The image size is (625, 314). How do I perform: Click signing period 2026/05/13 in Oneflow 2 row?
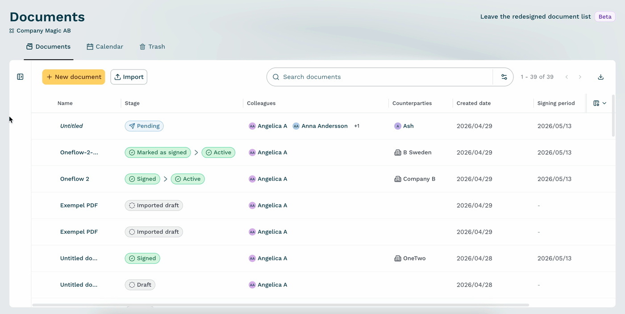554,179
